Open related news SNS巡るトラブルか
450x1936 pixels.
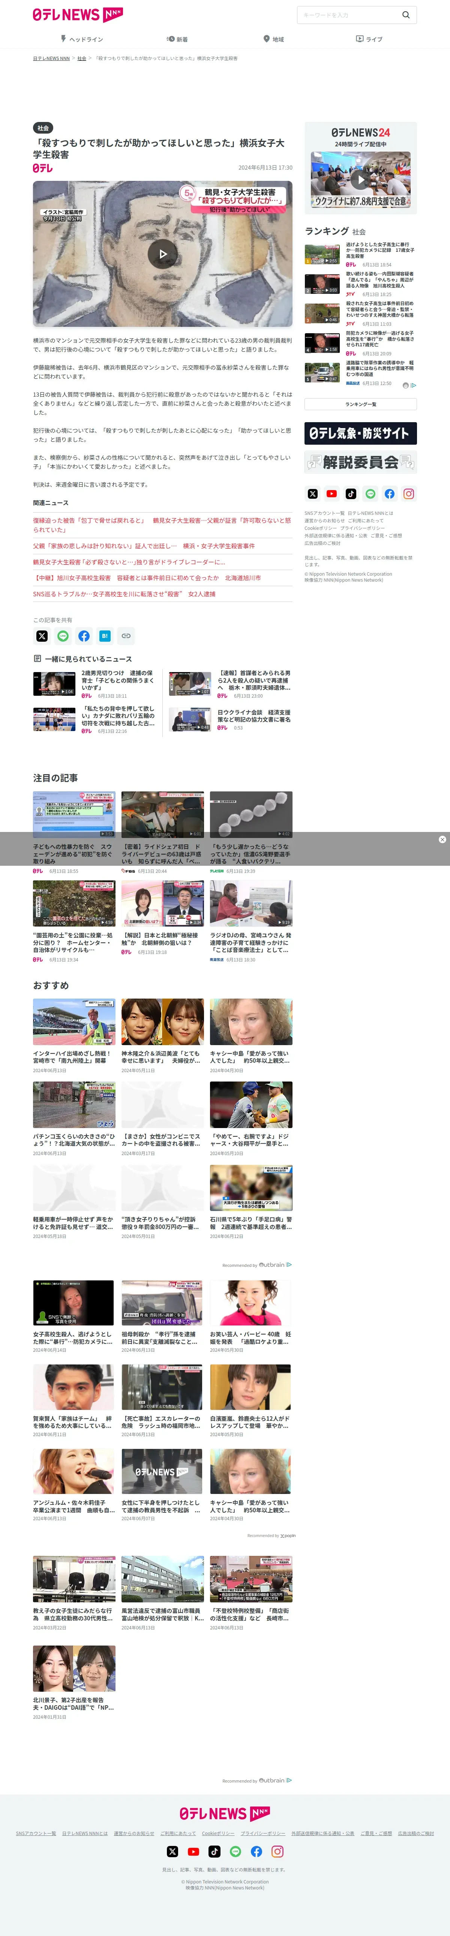(x=124, y=594)
